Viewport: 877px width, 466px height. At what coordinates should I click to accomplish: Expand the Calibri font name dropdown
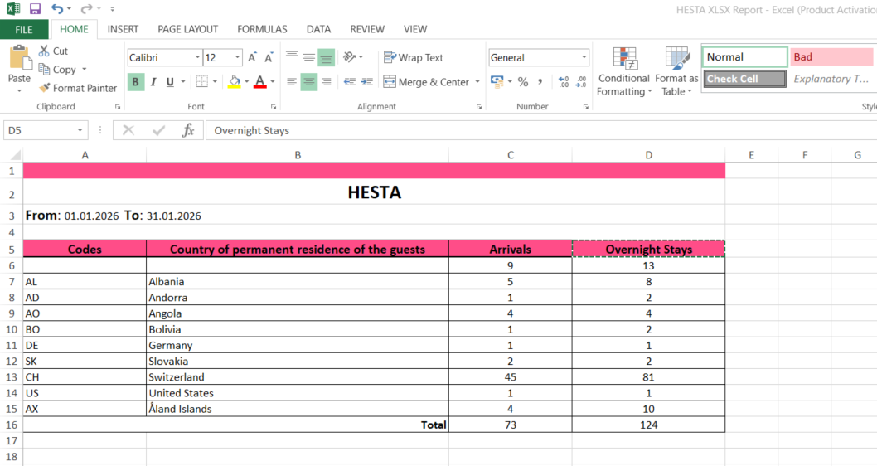pyautogui.click(x=197, y=58)
